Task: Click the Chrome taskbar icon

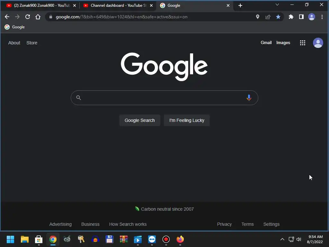Action: pos(53,239)
